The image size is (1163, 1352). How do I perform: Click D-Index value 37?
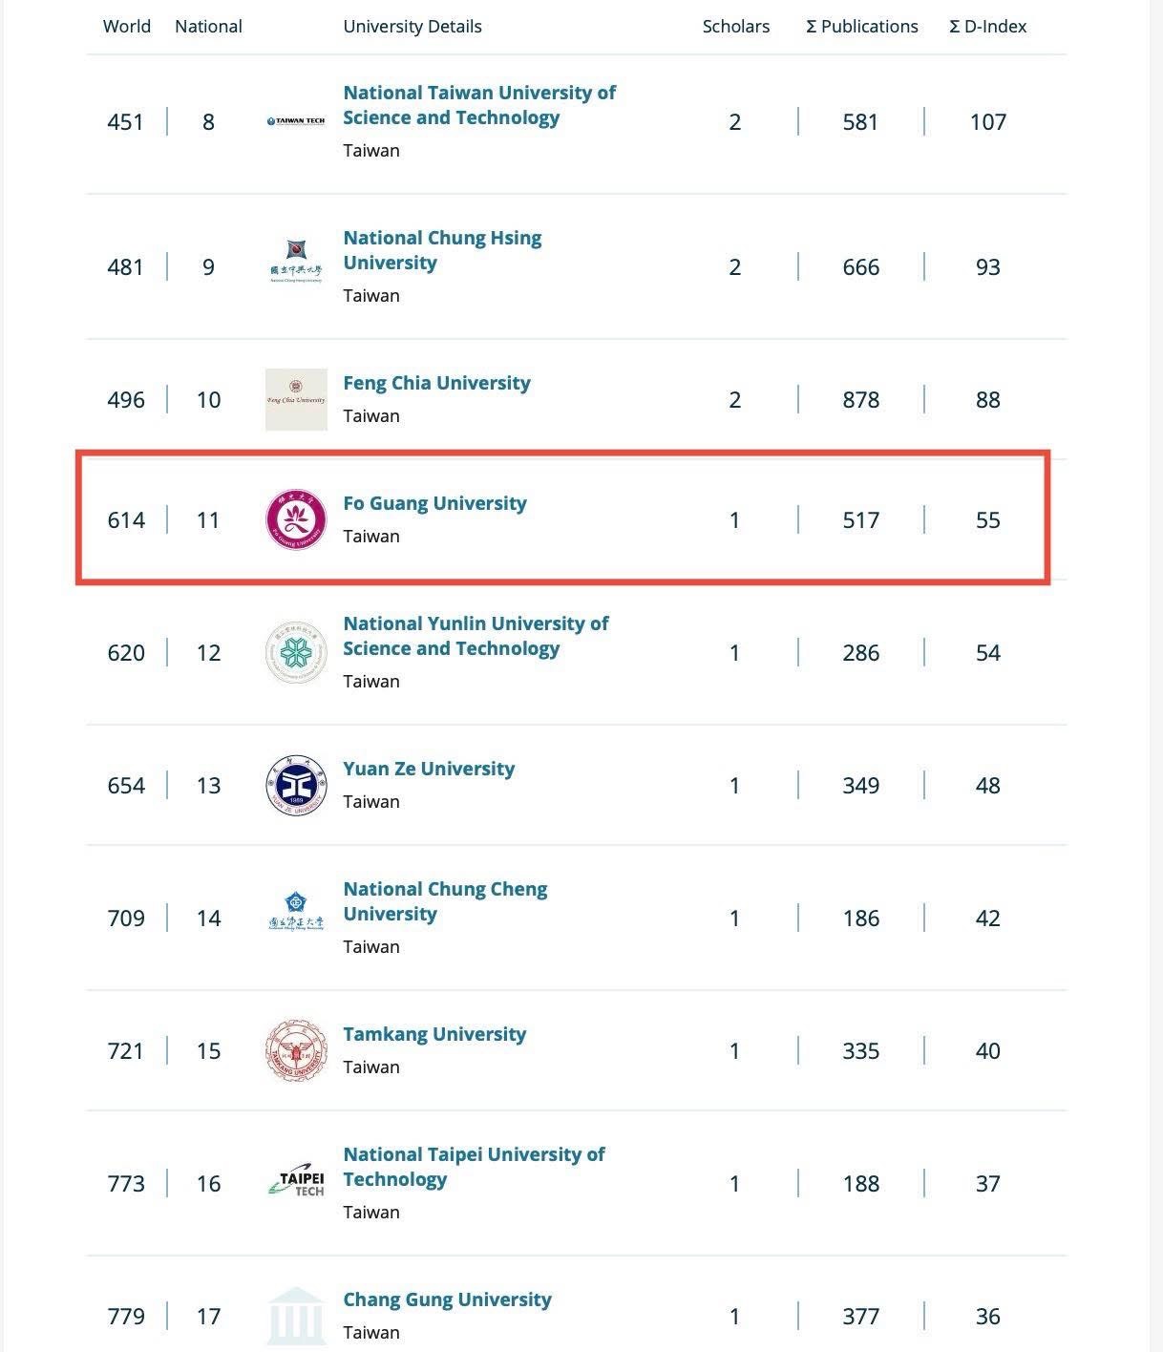988,1184
